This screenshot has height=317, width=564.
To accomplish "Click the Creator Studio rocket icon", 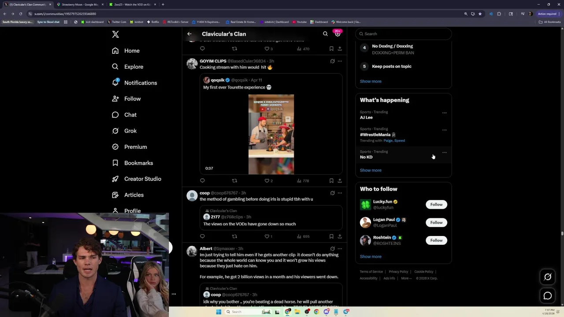I will tap(115, 179).
